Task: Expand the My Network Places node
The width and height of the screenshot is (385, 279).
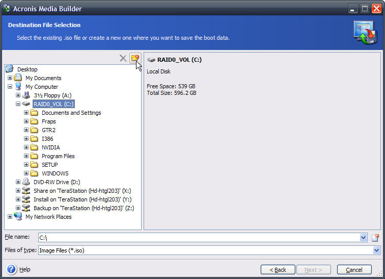Action: [10, 217]
